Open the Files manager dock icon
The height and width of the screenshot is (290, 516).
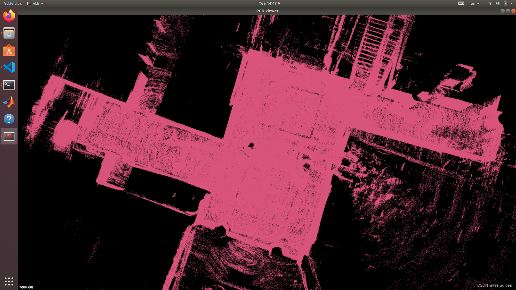coord(9,33)
